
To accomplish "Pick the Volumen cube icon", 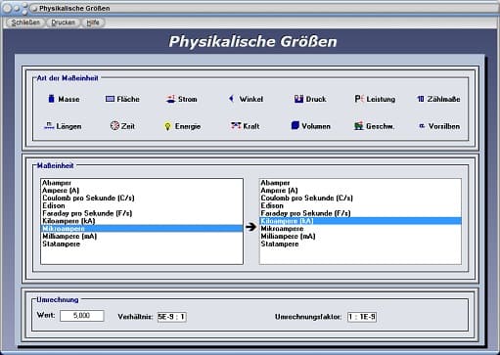I will [x=295, y=125].
